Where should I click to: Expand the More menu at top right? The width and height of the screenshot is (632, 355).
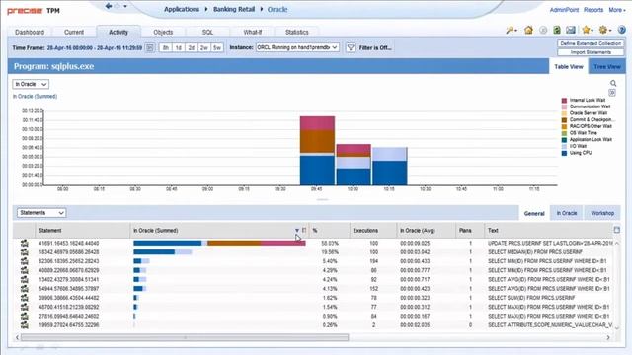click(x=617, y=10)
